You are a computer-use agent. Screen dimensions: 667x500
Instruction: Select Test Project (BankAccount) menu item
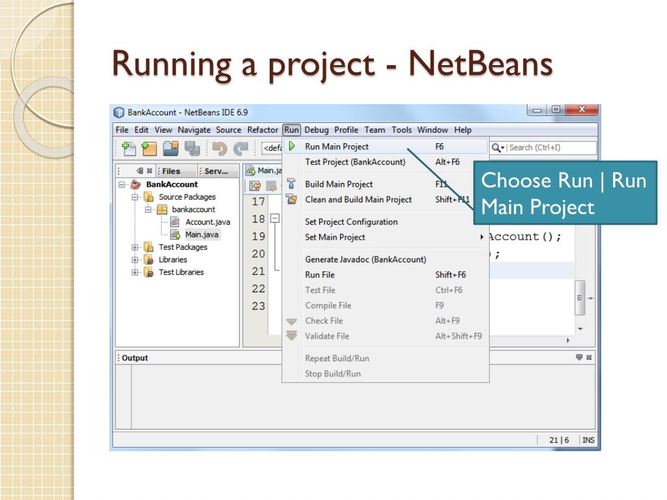pos(385,162)
